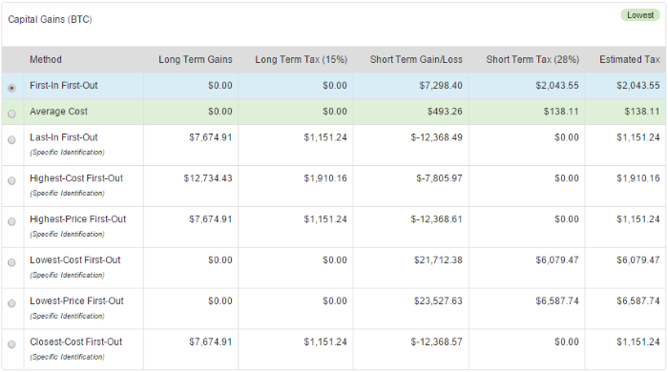Click the $21,712.38 short term gain value
The height and width of the screenshot is (372, 668).
click(438, 260)
